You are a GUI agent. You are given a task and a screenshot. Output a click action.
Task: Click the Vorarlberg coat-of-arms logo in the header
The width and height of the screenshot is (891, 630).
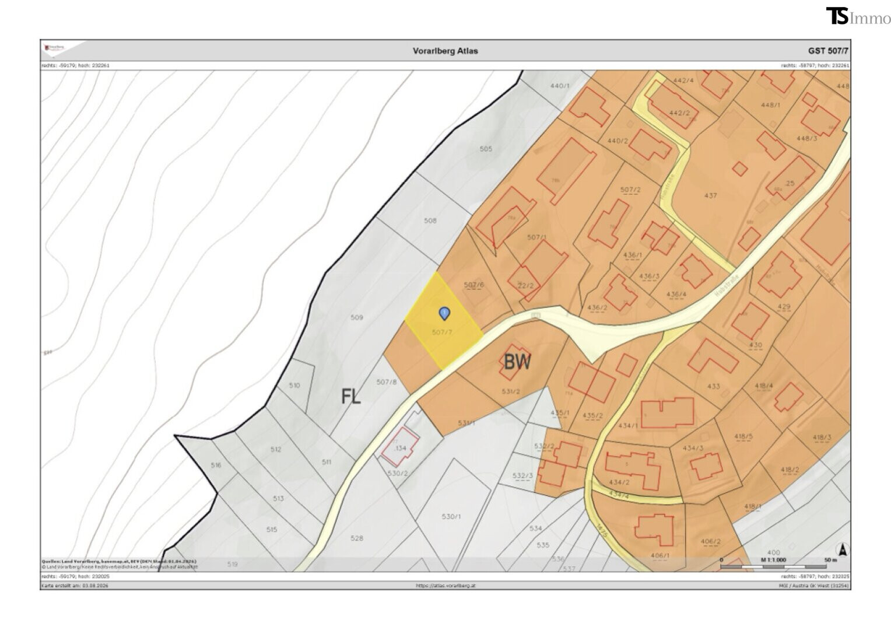tap(54, 48)
